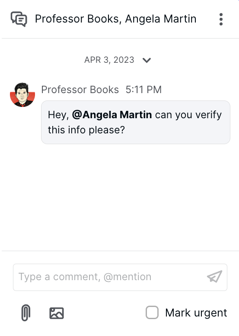The height and width of the screenshot is (336, 239).
Task: Click Professor Books' avatar picture
Action: click(22, 95)
